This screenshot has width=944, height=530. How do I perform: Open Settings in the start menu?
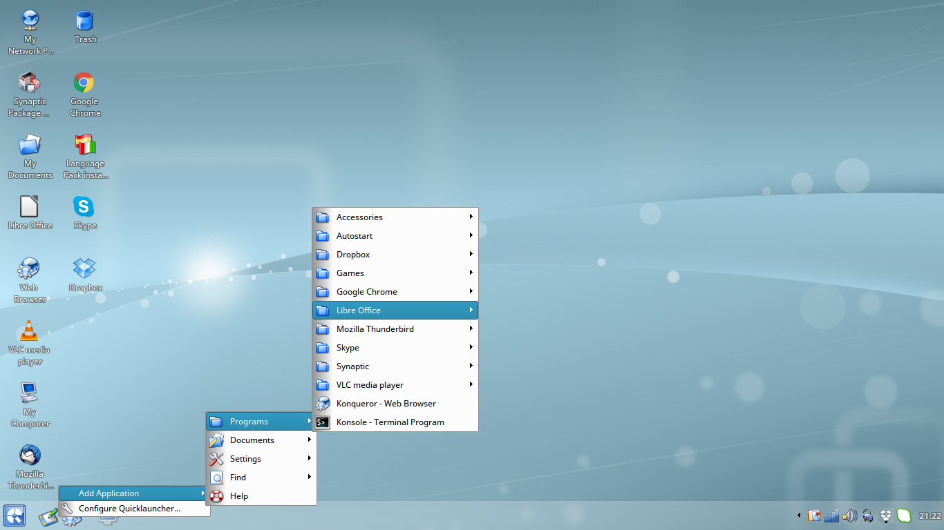point(261,458)
